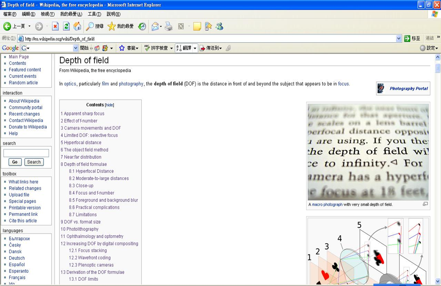The width and height of the screenshot is (441, 286).
Task: Open the Photography Portal link
Action: point(409,89)
